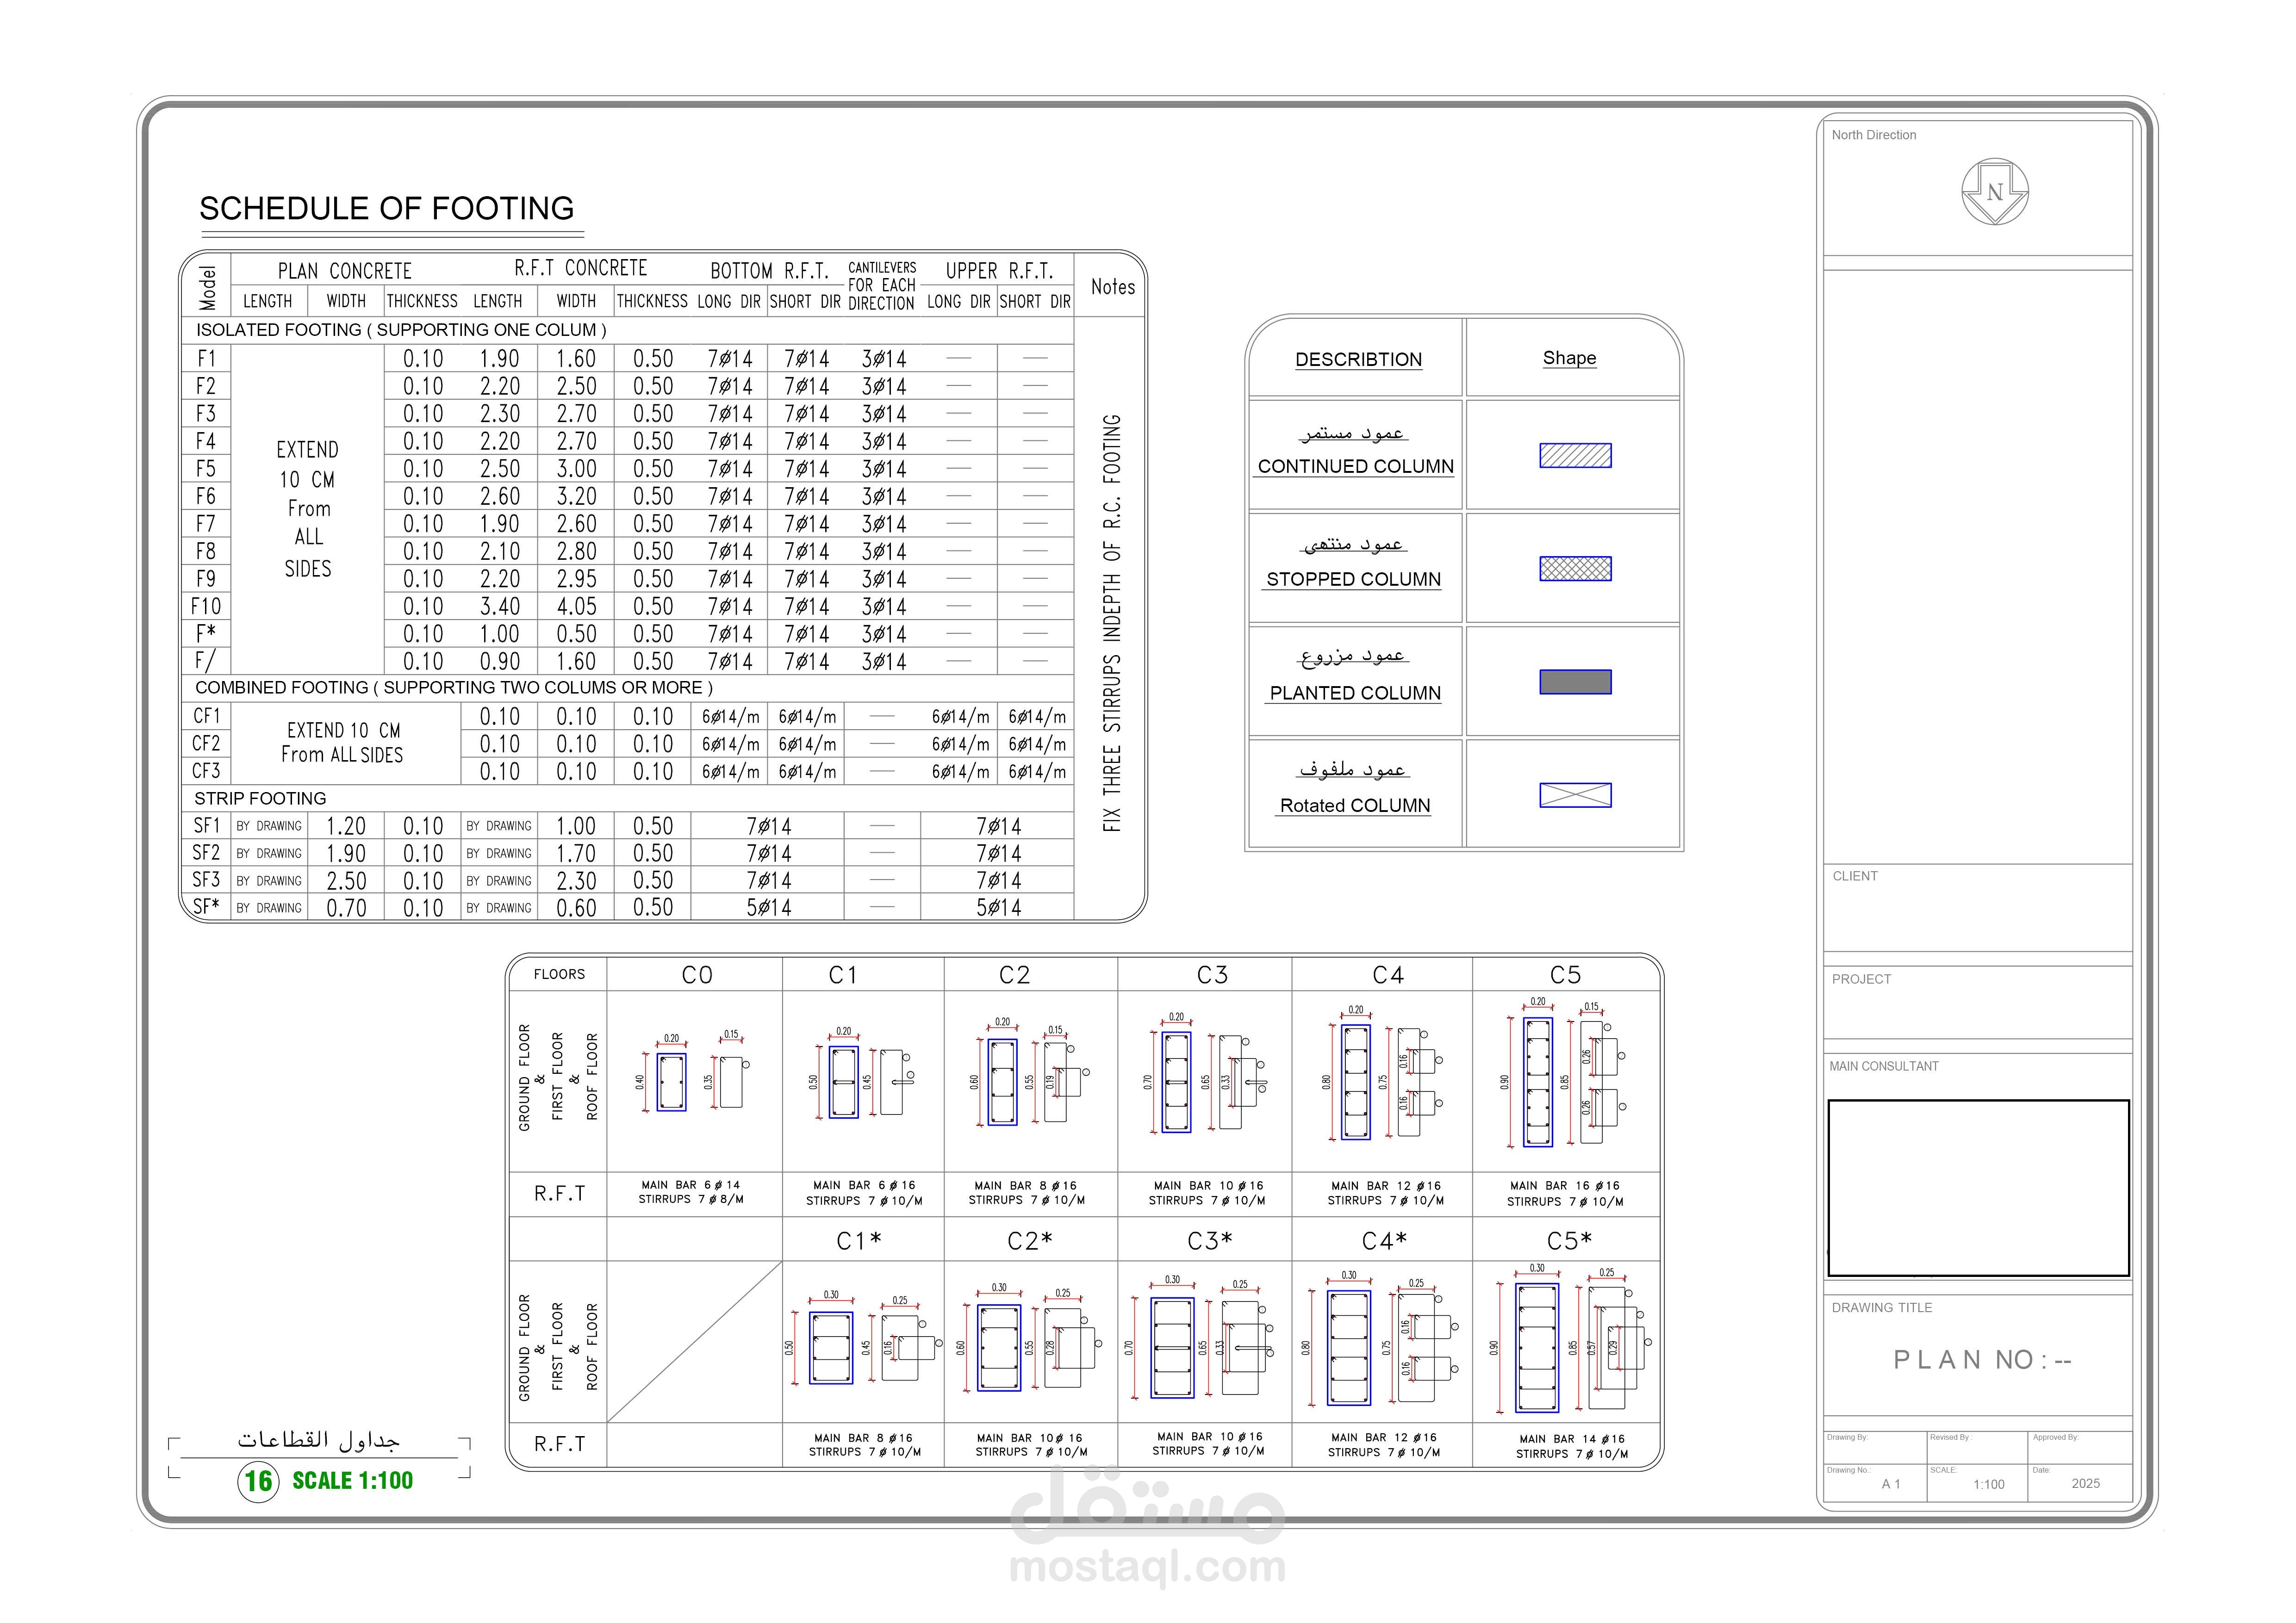Viewport: 2296px width, 1623px height.
Task: Click the COMBINED FOOTING section heading
Action: [454, 688]
